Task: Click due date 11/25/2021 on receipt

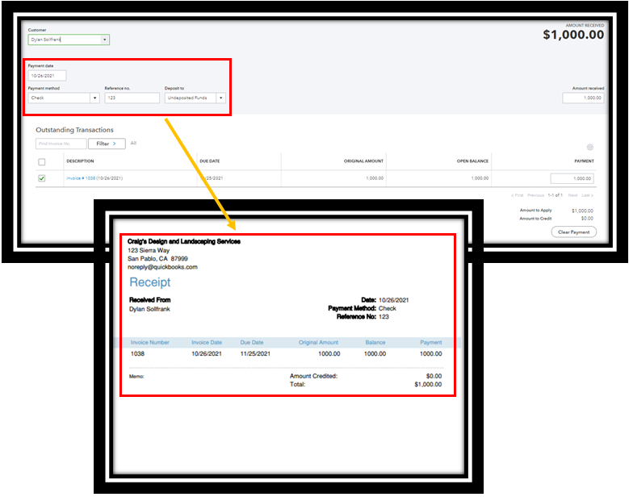Action: click(255, 354)
